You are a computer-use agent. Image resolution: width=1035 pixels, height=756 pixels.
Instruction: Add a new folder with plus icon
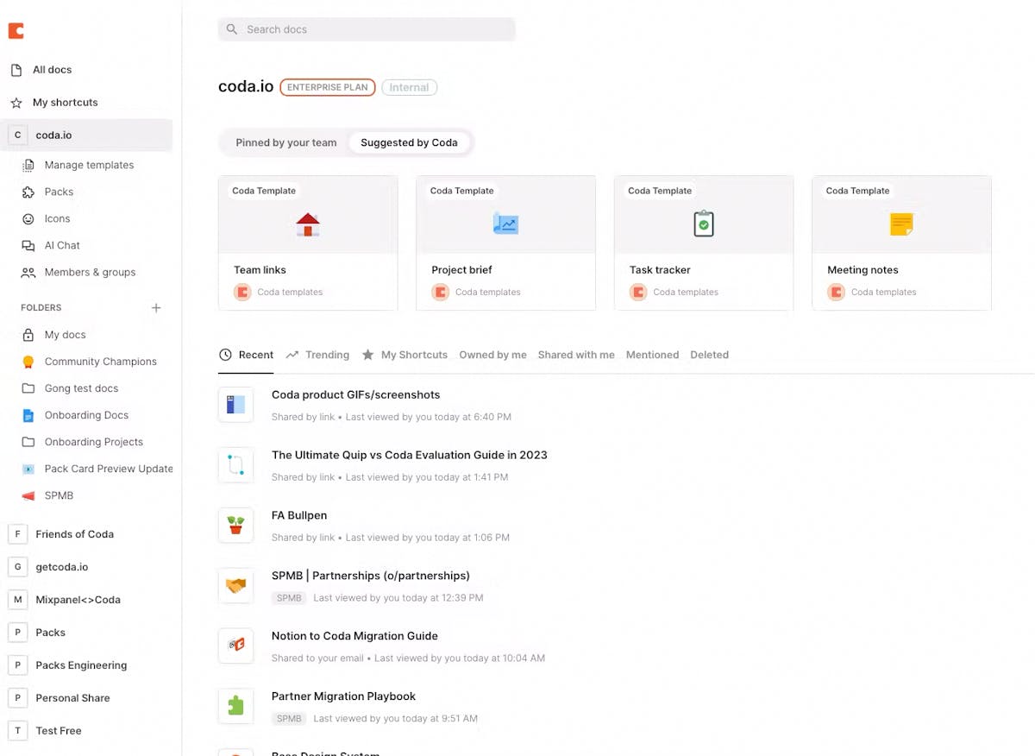156,307
